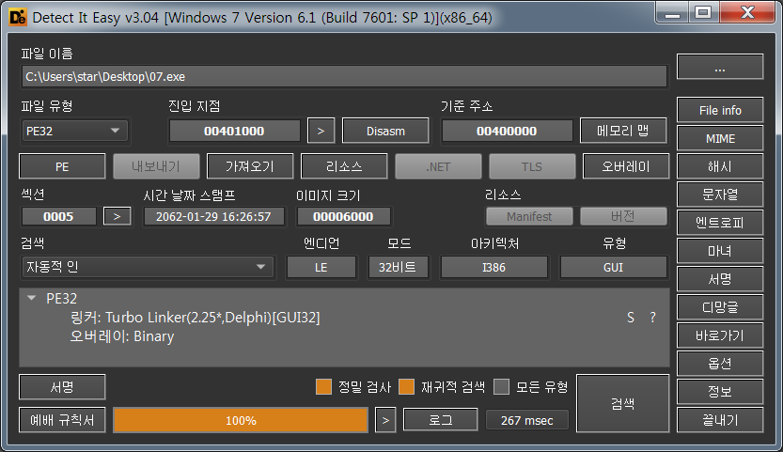Open the 엔트로피 entropy view
Viewport: 783px width, 452px height.
(720, 223)
